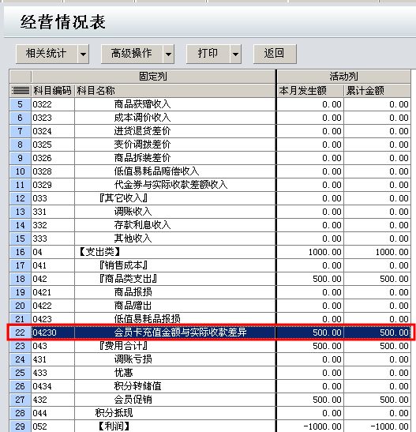
Task: Click the 打印 button
Action: (208, 54)
